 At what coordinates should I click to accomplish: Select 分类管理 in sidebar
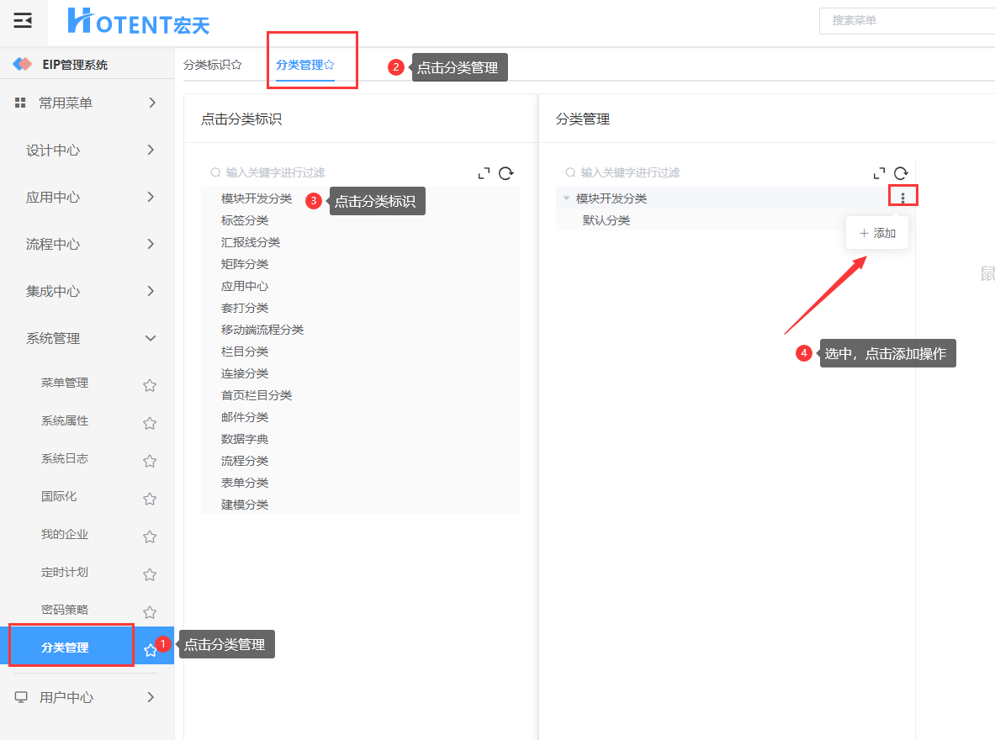(65, 647)
